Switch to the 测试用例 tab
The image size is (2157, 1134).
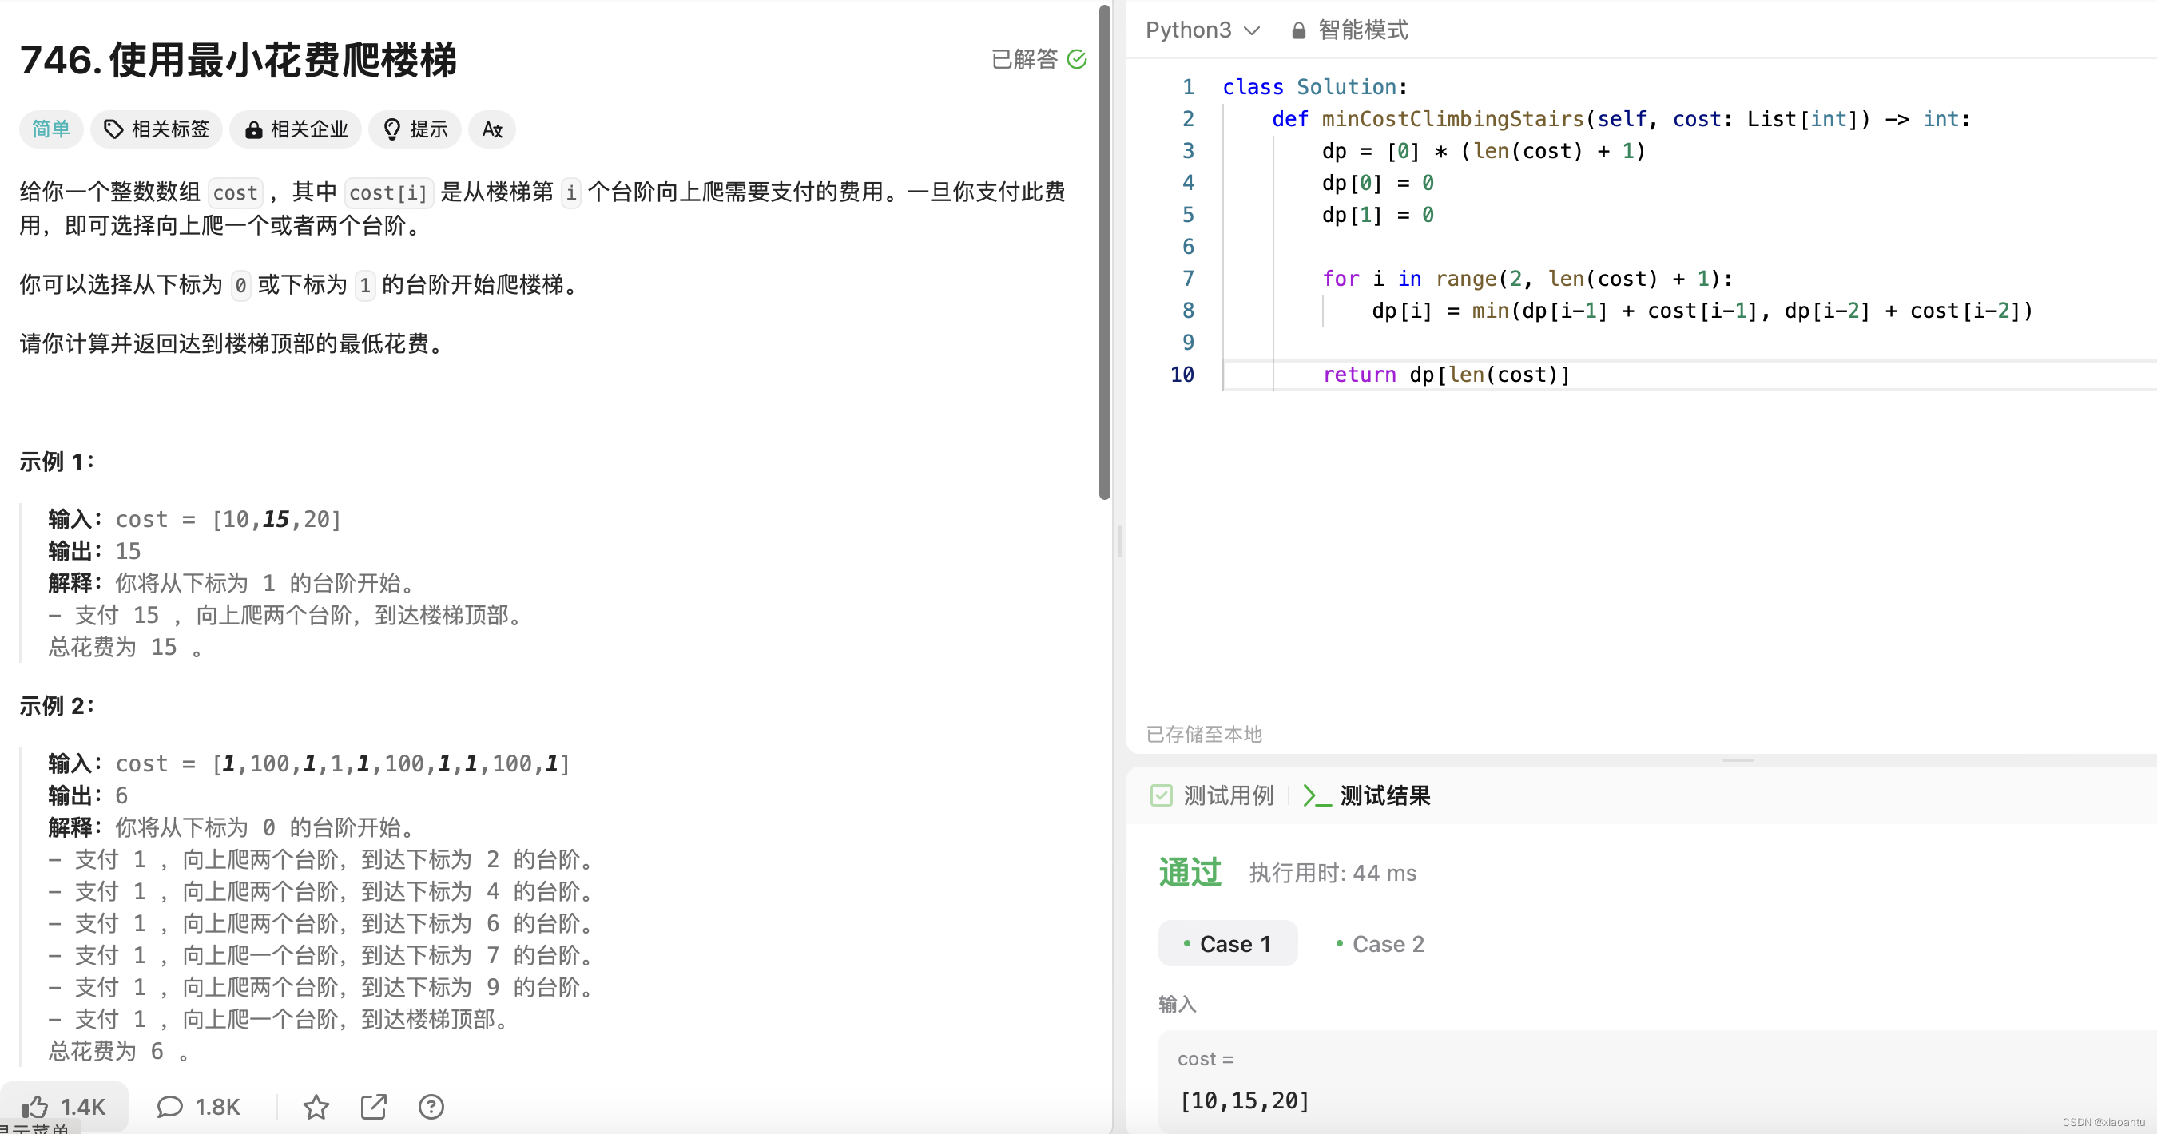[1212, 795]
